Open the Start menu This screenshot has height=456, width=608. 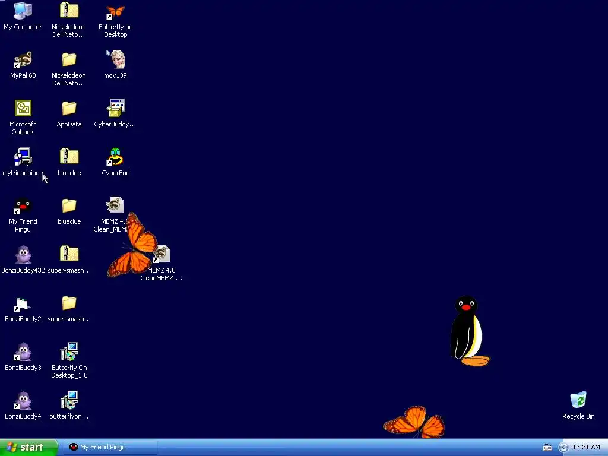click(28, 447)
